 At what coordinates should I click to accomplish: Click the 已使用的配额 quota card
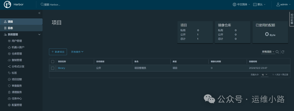[x=270, y=32]
